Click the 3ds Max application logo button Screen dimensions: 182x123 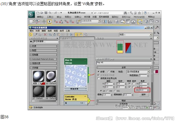32,14
